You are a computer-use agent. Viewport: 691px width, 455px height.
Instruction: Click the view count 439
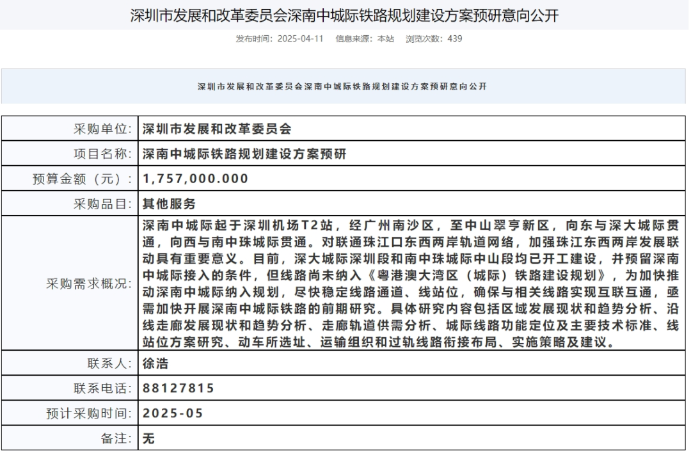(454, 39)
